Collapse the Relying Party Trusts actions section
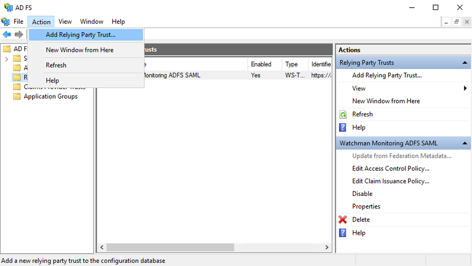472x266 pixels. click(465, 62)
